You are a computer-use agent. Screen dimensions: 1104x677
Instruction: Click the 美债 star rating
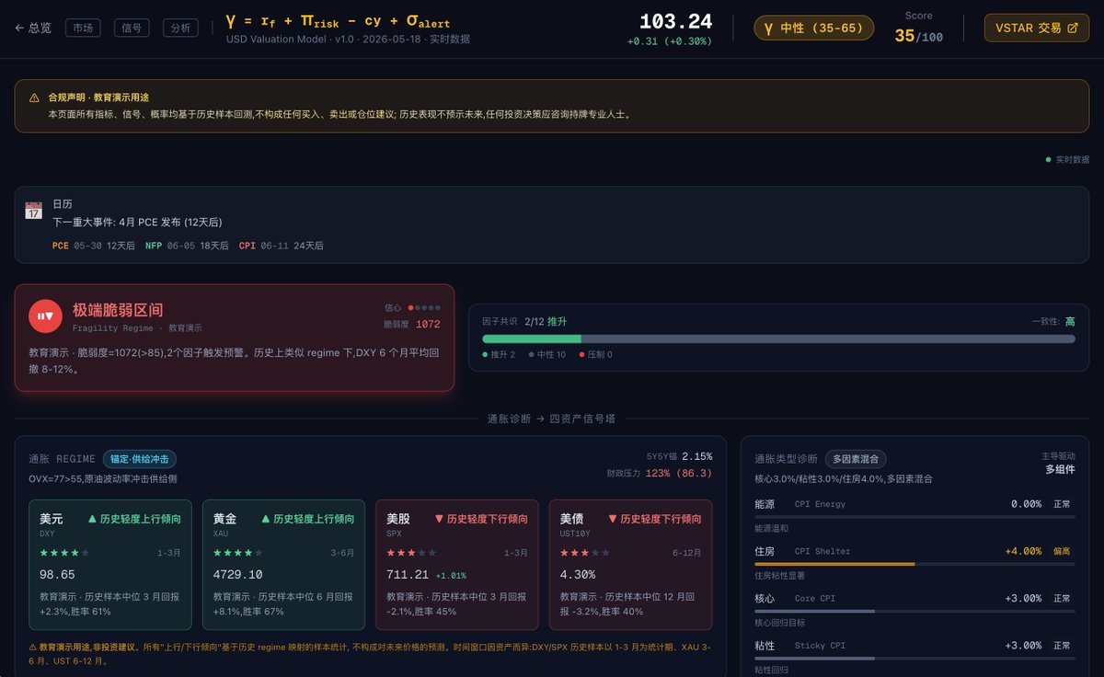(x=585, y=553)
